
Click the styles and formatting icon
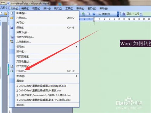click(124, 14)
